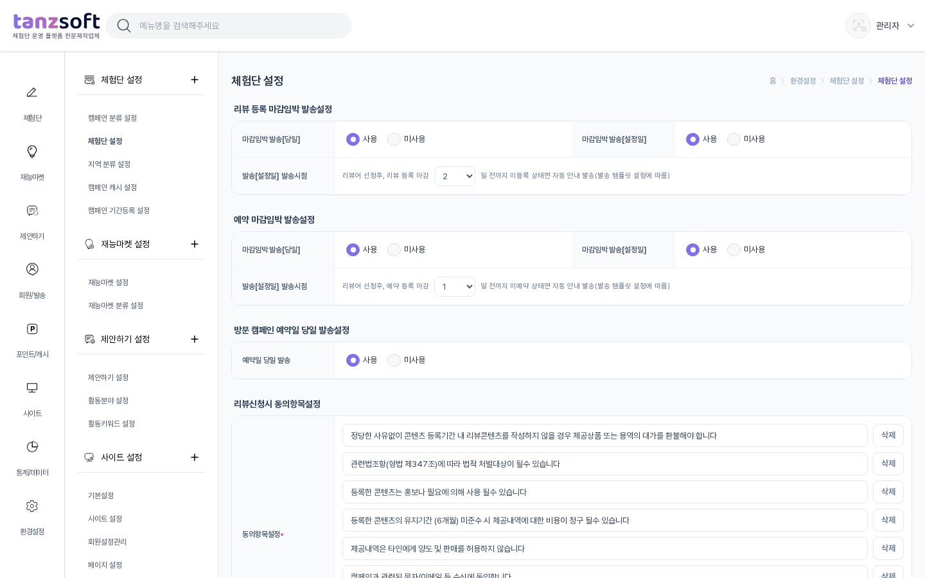The height and width of the screenshot is (578, 925).
Task: Open the 환경설정 gear icon
Action: (x=31, y=506)
